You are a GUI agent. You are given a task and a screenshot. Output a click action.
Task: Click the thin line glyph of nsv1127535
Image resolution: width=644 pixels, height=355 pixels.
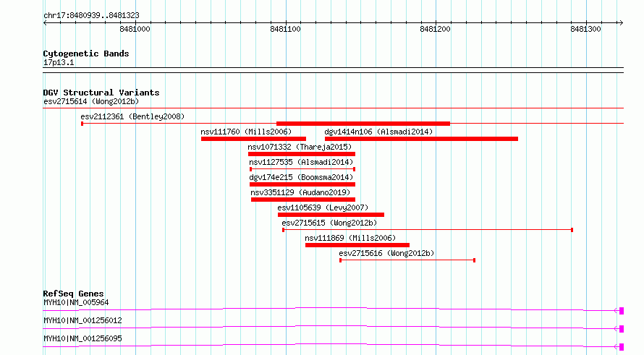coord(302,169)
